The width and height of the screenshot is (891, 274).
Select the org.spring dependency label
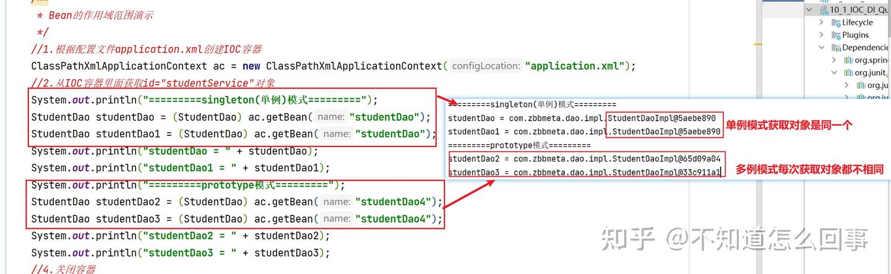pyautogui.click(x=872, y=60)
